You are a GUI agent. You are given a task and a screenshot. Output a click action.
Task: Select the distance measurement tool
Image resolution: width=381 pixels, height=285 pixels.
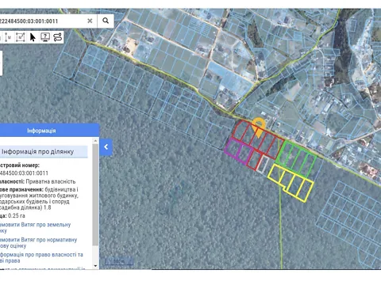click(8, 37)
